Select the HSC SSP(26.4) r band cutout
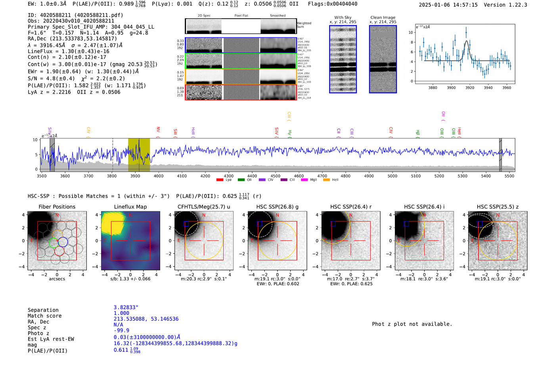Screen dimensions: 555x378 click(350, 241)
